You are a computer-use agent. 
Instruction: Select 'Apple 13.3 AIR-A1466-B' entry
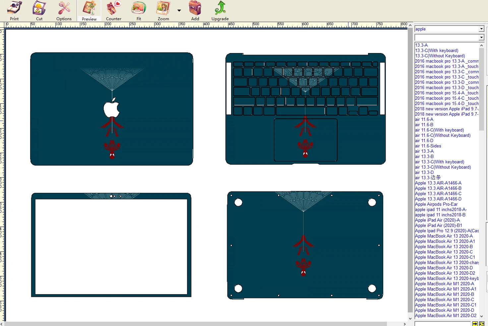[x=438, y=188]
